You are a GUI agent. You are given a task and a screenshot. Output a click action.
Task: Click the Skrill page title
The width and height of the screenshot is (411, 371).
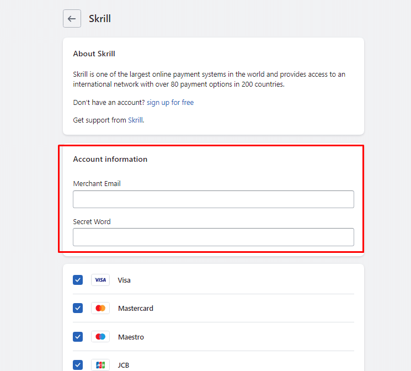pyautogui.click(x=100, y=19)
